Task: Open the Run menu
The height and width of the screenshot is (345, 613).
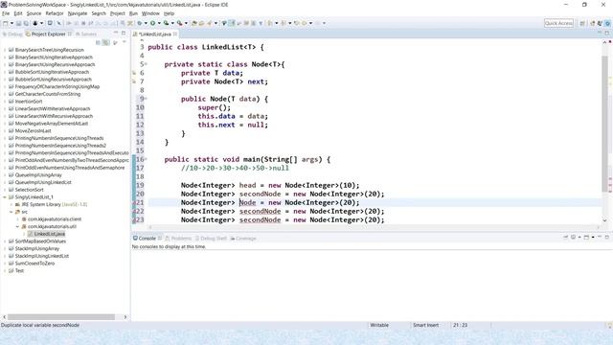Action: 133,13
